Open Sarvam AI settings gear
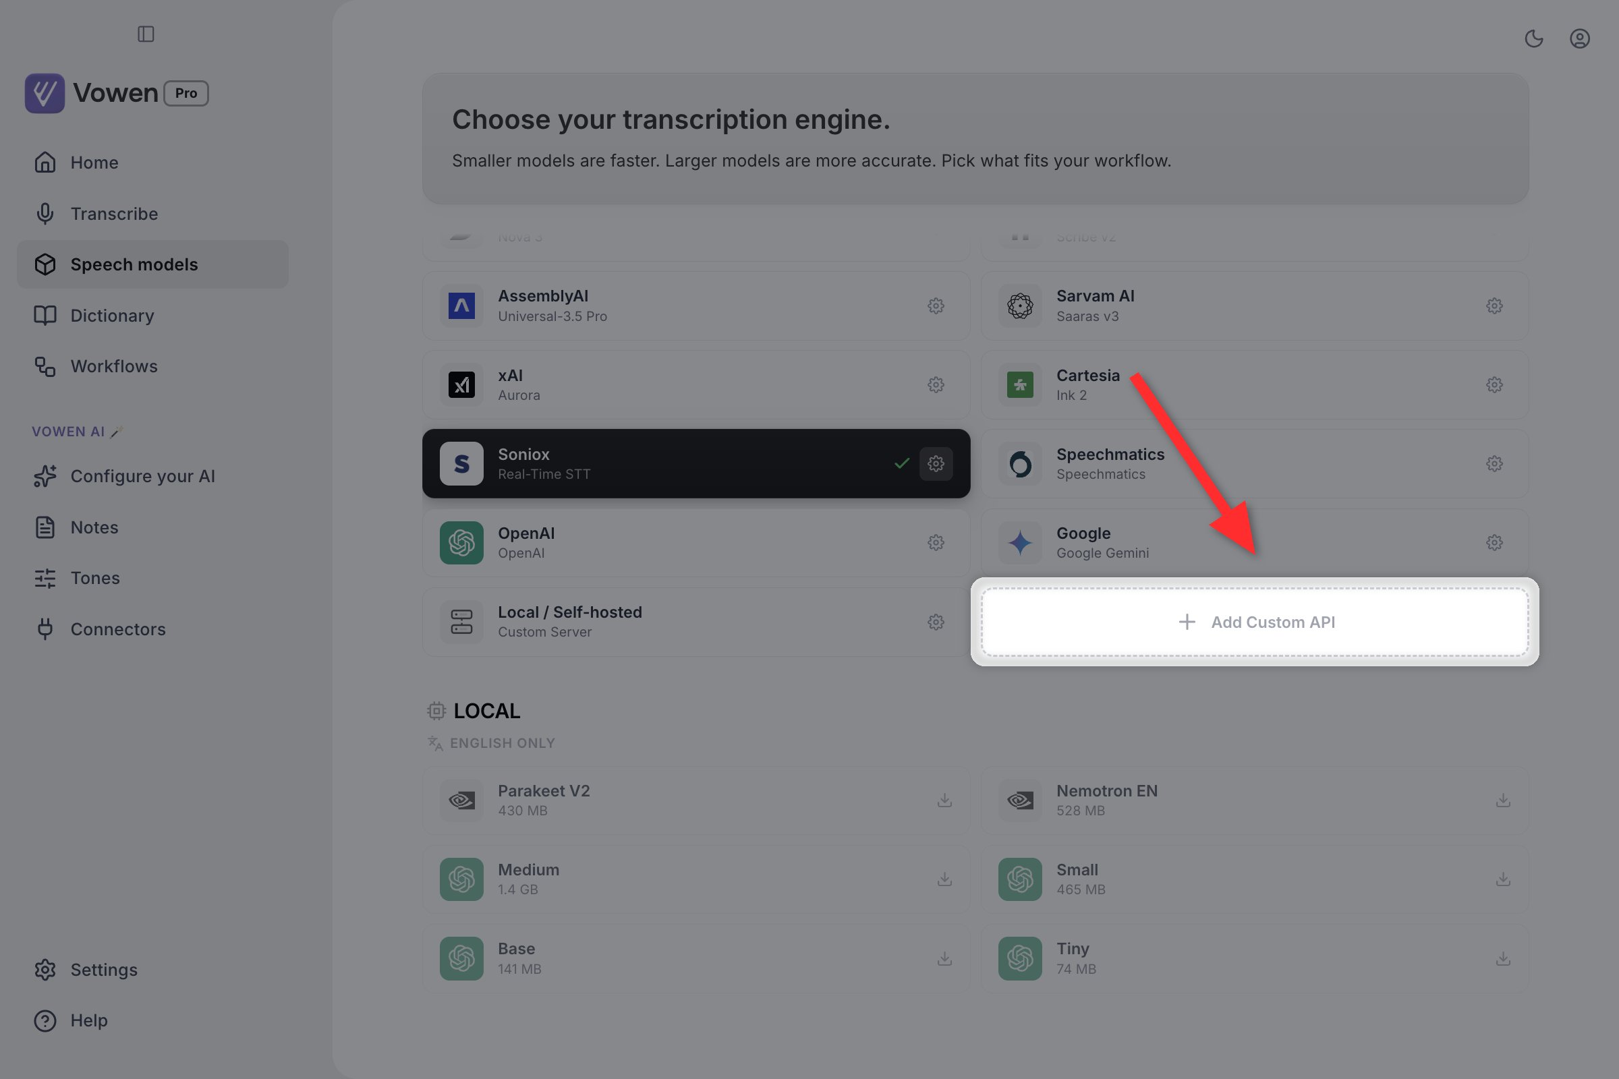The height and width of the screenshot is (1079, 1619). pyautogui.click(x=1494, y=305)
